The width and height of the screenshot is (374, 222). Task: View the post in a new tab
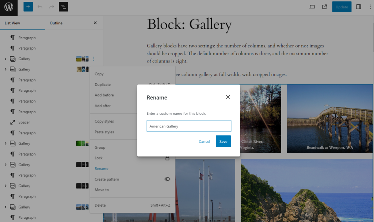click(x=324, y=7)
